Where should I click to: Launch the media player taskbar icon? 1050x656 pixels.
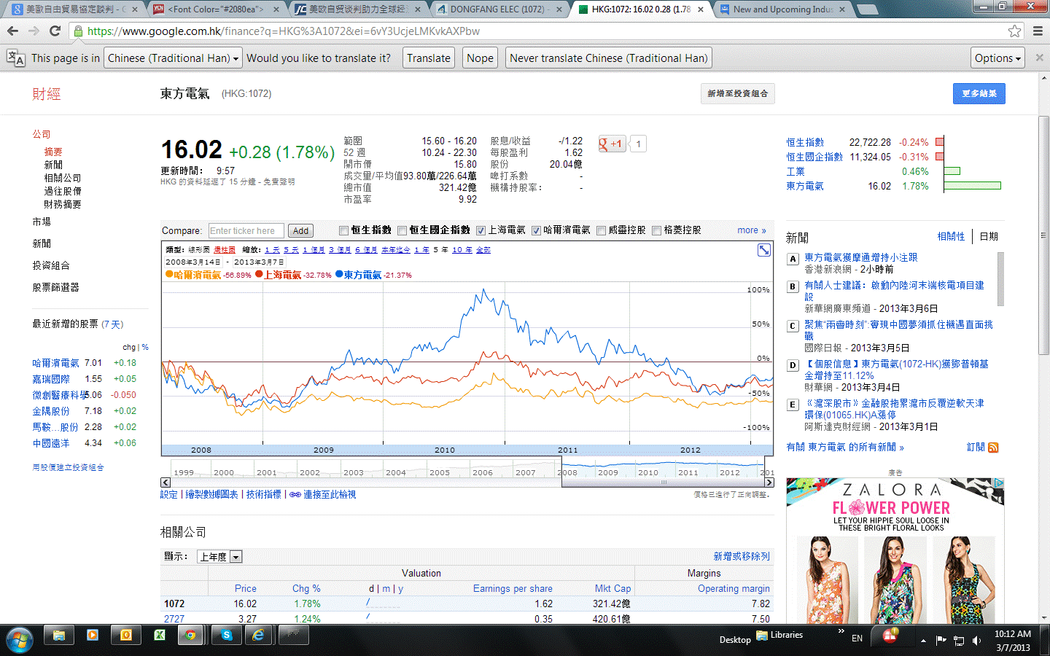93,636
